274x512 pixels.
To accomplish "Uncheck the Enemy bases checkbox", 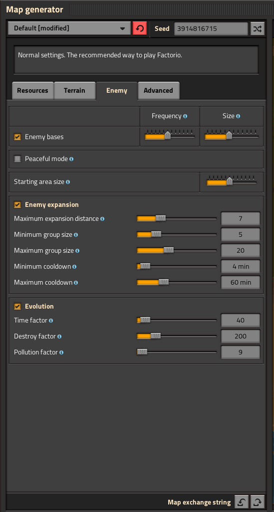I will point(17,137).
